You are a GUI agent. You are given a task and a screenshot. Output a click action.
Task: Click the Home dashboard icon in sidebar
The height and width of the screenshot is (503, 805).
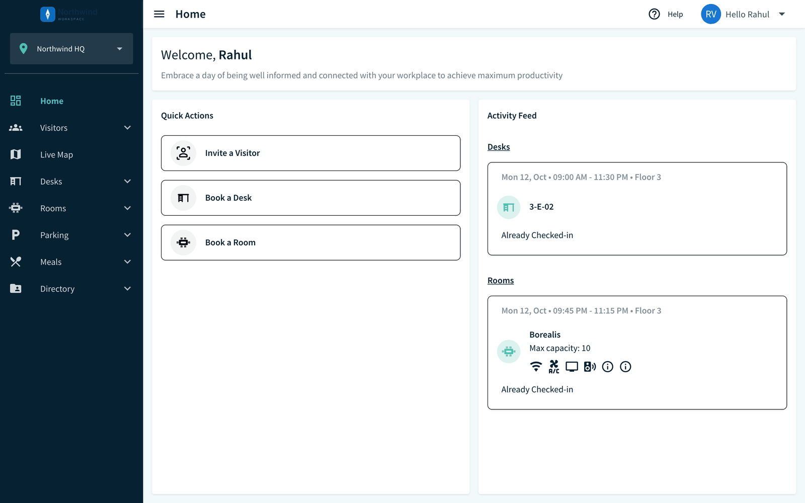pos(16,101)
